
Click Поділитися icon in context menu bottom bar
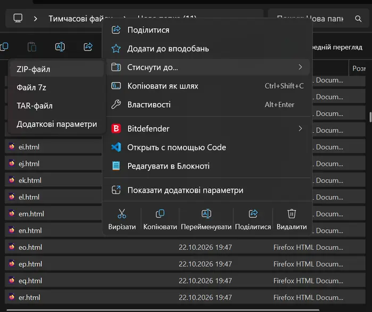coord(253,213)
